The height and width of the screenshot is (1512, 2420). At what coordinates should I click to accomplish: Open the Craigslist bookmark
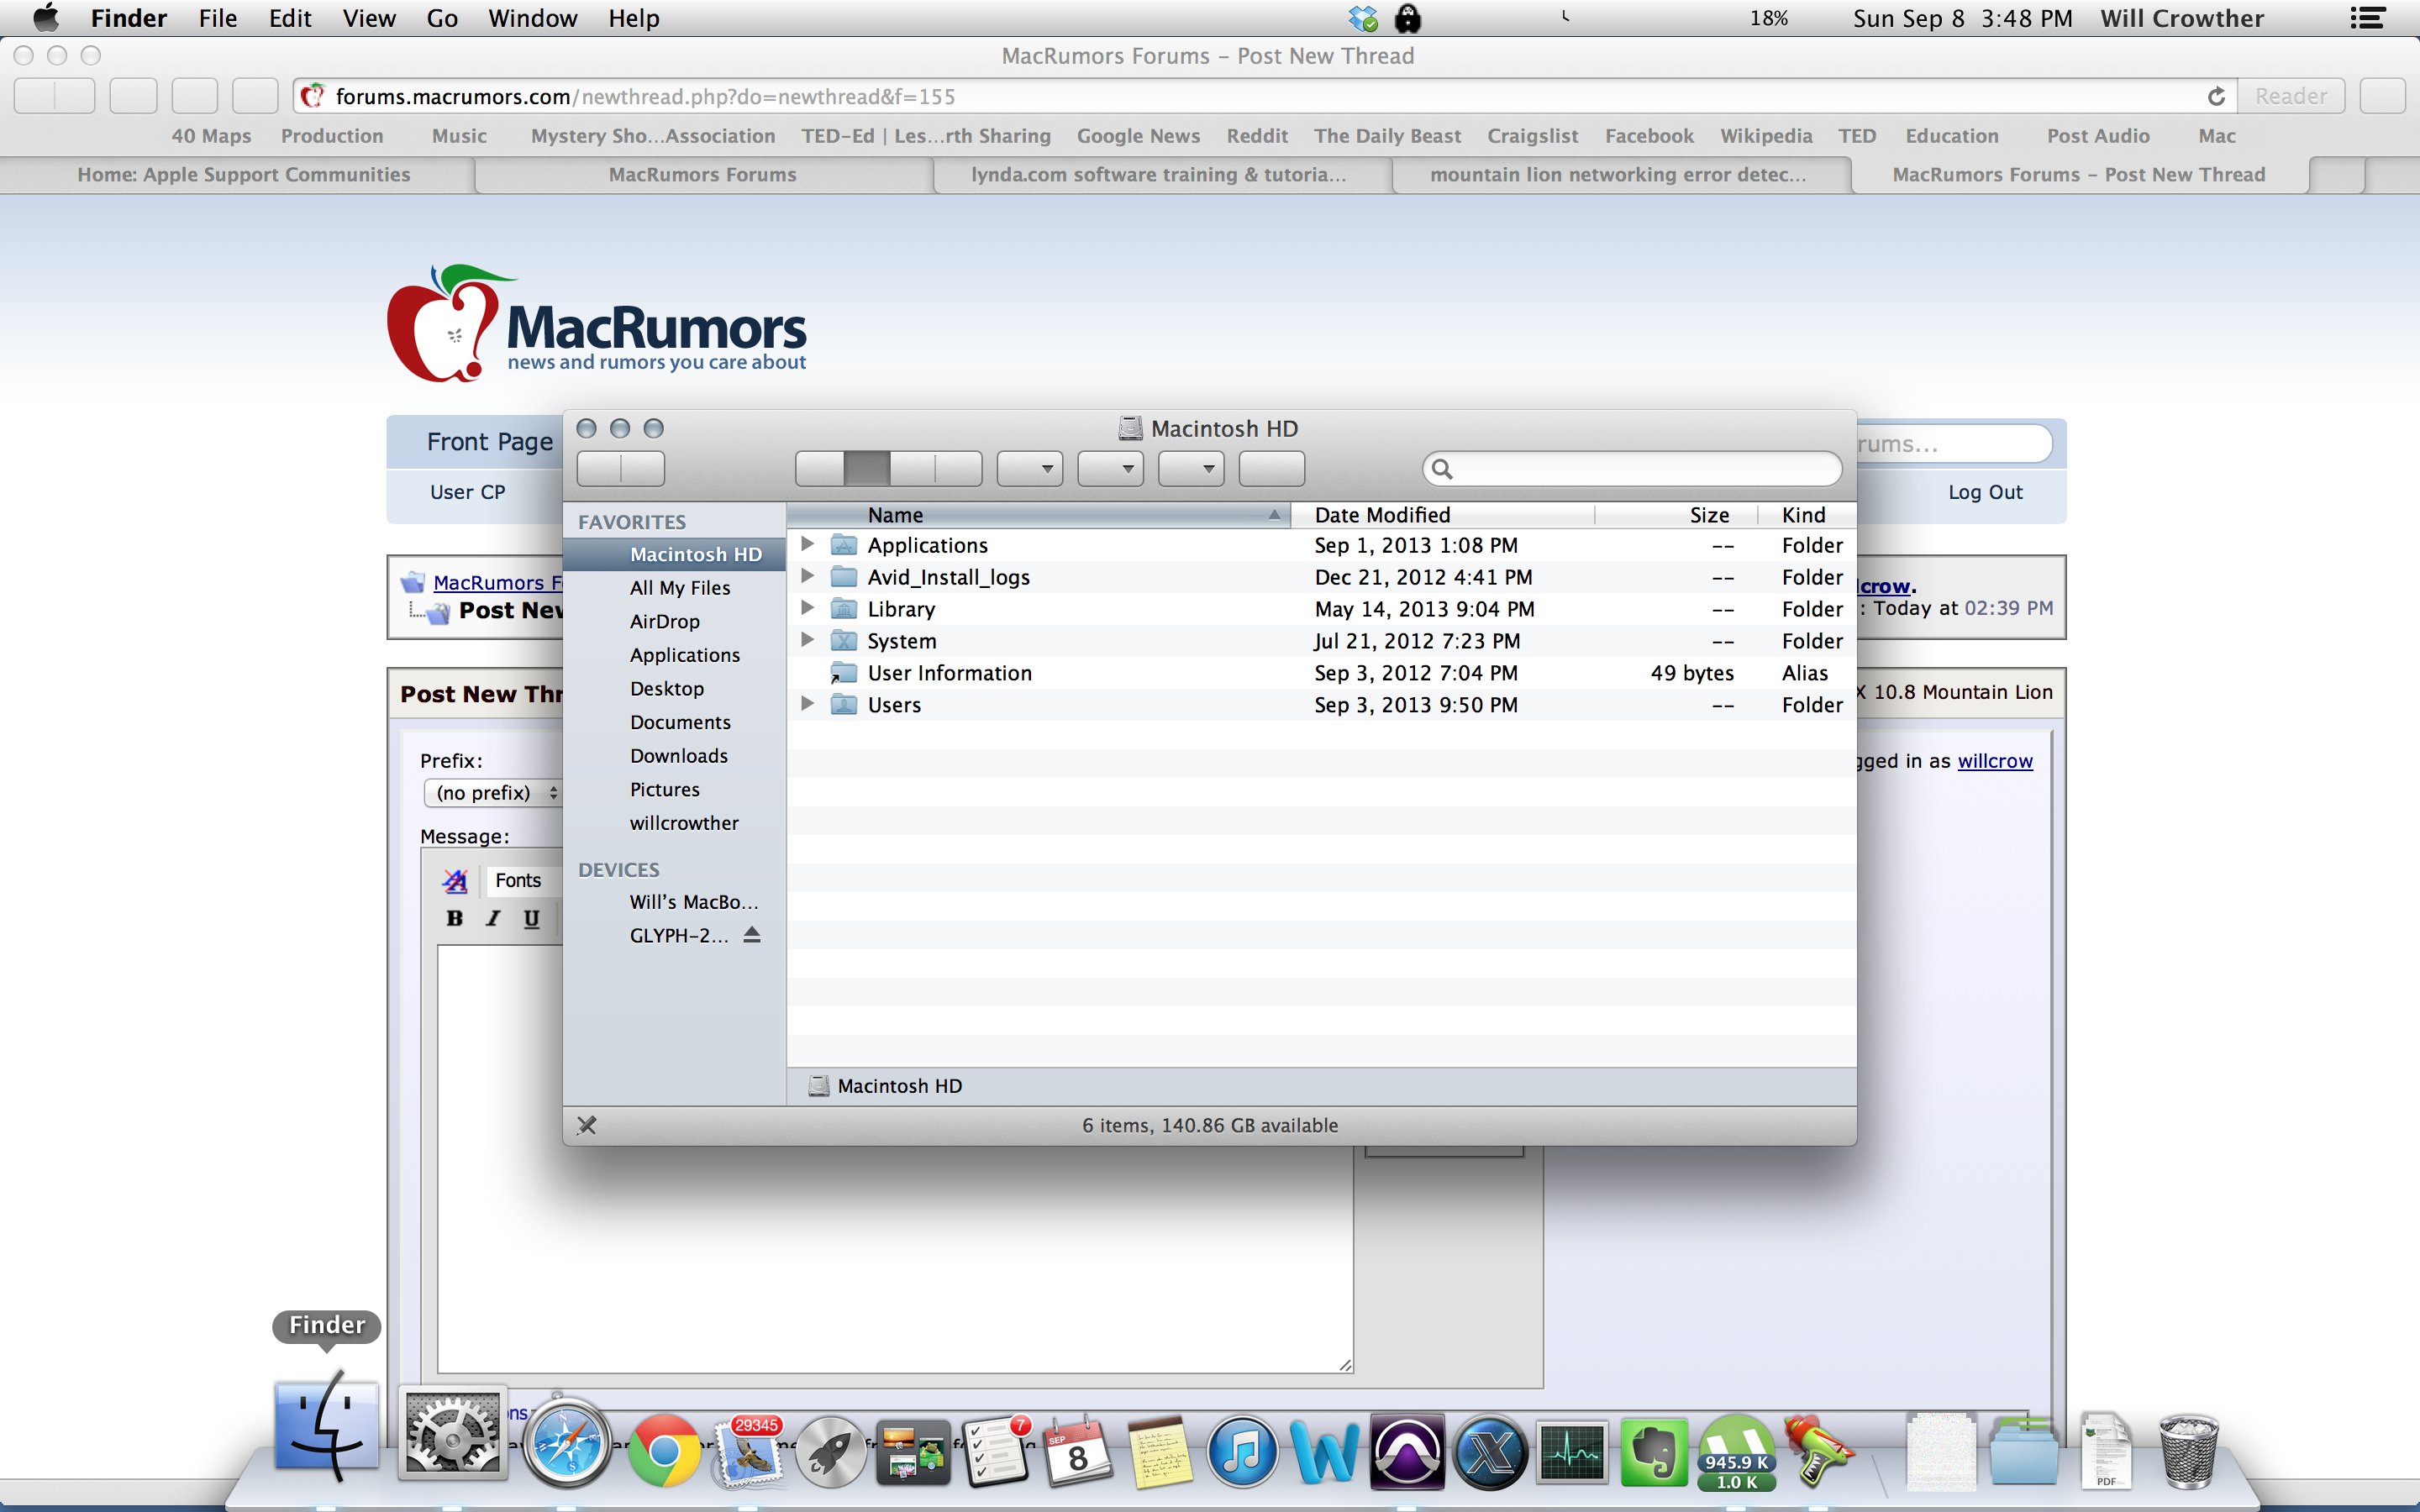[1532, 136]
